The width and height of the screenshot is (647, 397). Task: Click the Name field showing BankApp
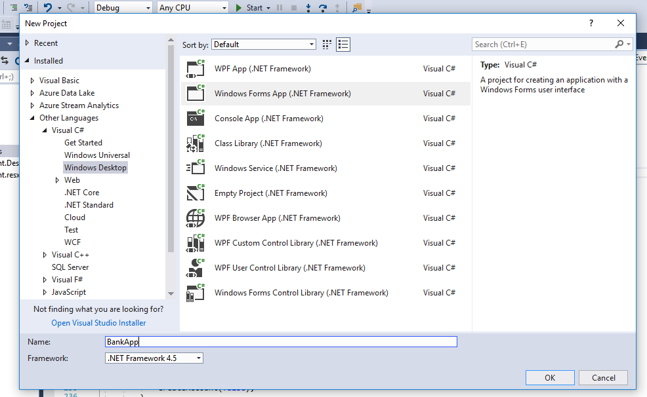(281, 341)
